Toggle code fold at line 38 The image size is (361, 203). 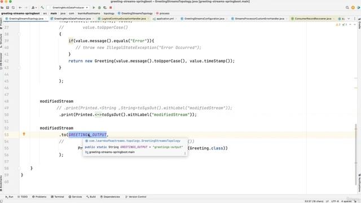click(19, 34)
